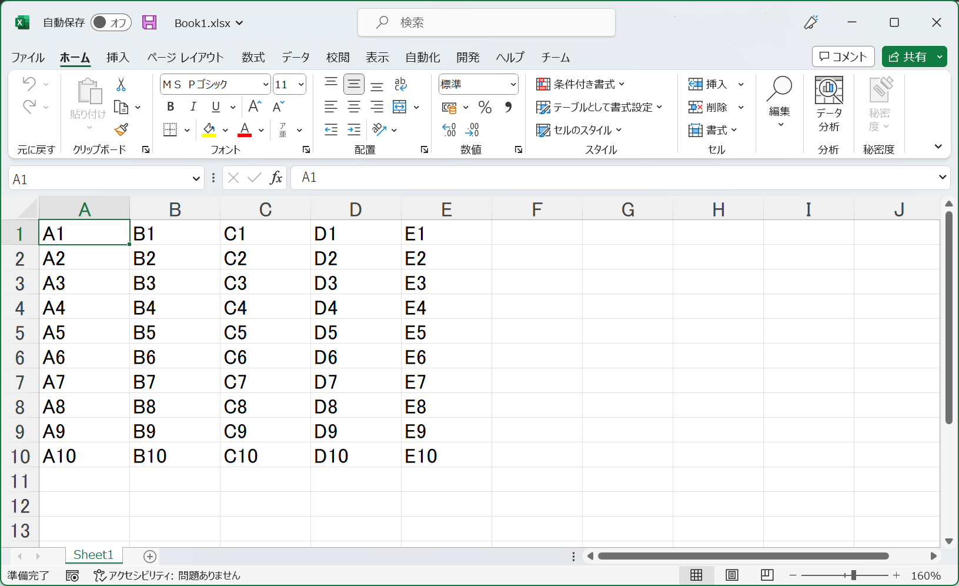Open the number format dropdown

(x=513, y=85)
